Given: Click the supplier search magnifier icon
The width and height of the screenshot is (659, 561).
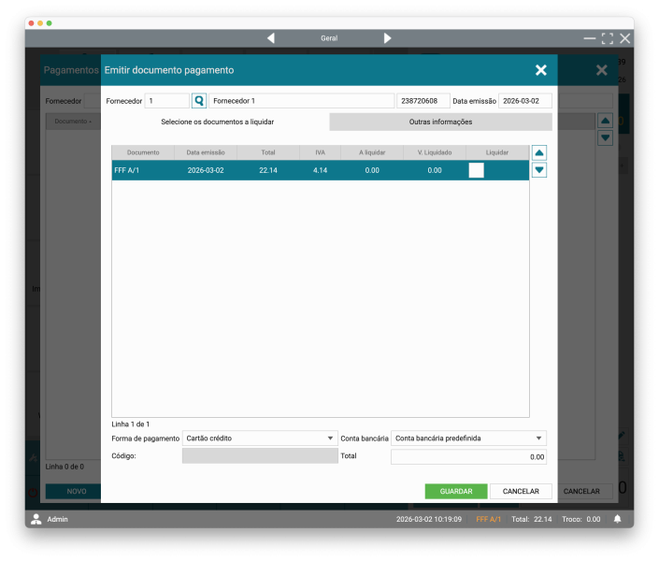Looking at the screenshot, I should (x=199, y=101).
